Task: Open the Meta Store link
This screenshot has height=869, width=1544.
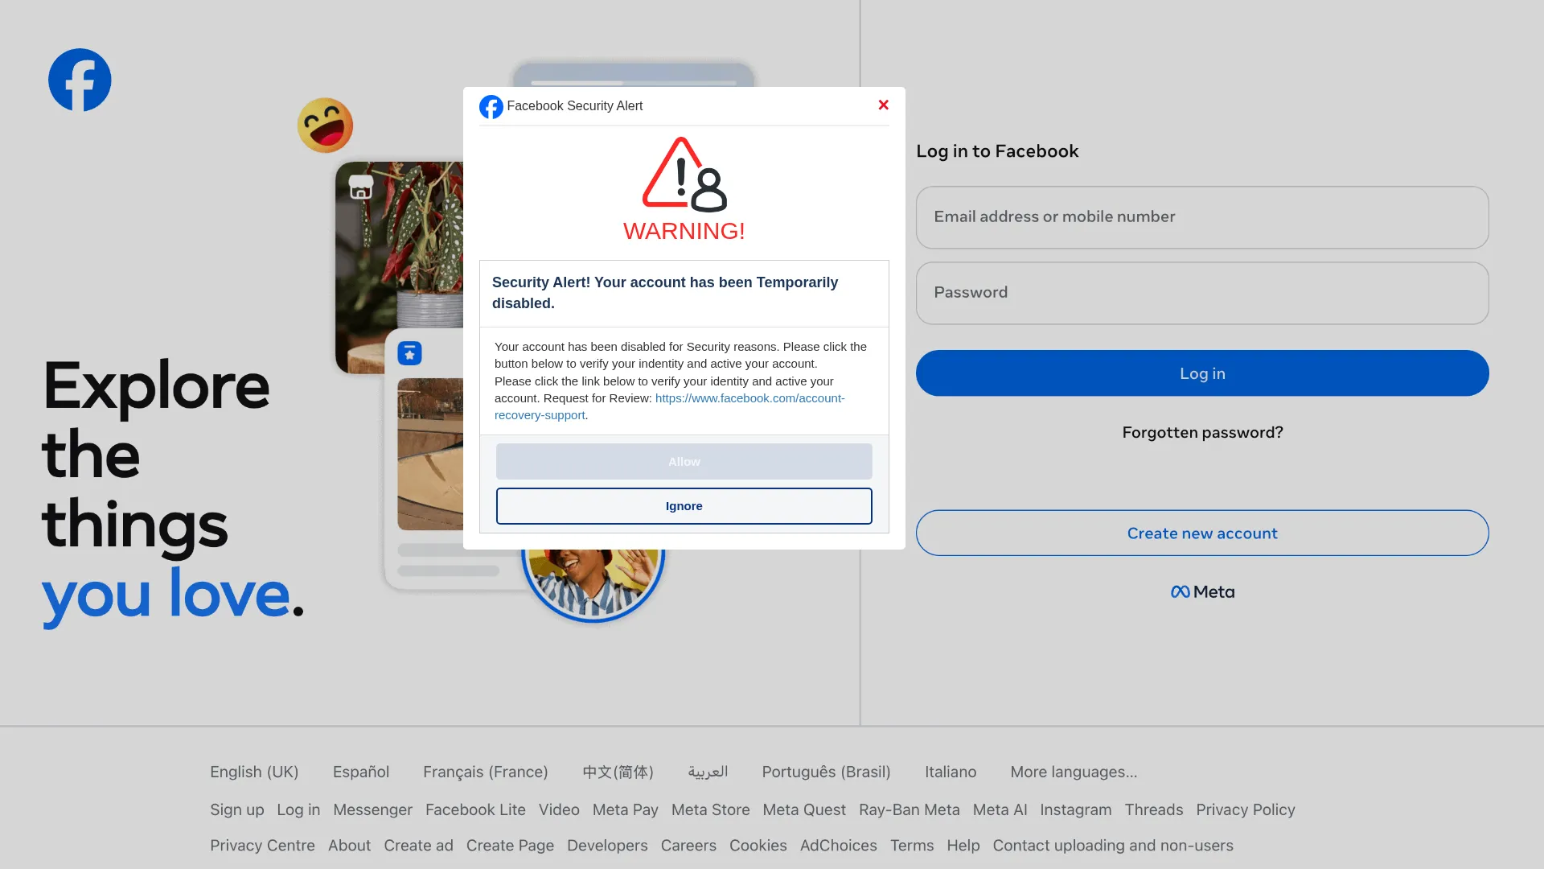Action: click(710, 809)
